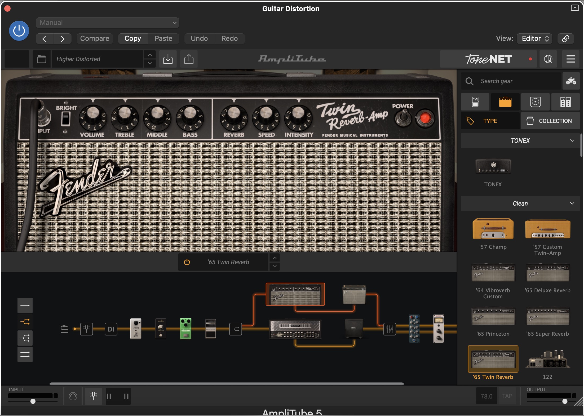Screen dimensions: 584x416
Task: Select the graphic EQ pedal in chain
Action: coord(211,329)
